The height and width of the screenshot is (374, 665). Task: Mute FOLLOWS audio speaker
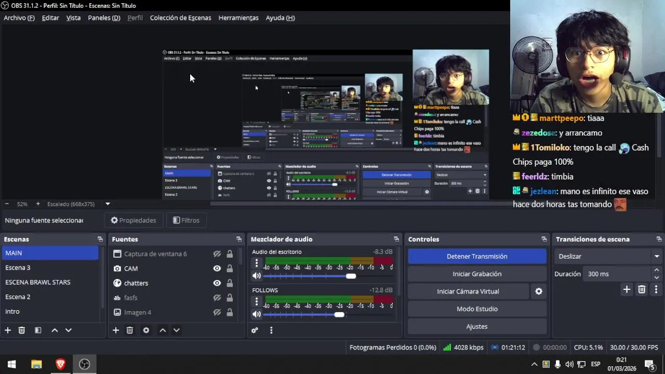point(256,315)
